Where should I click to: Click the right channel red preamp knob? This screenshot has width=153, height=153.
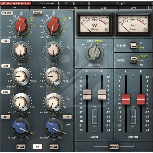point(54,26)
